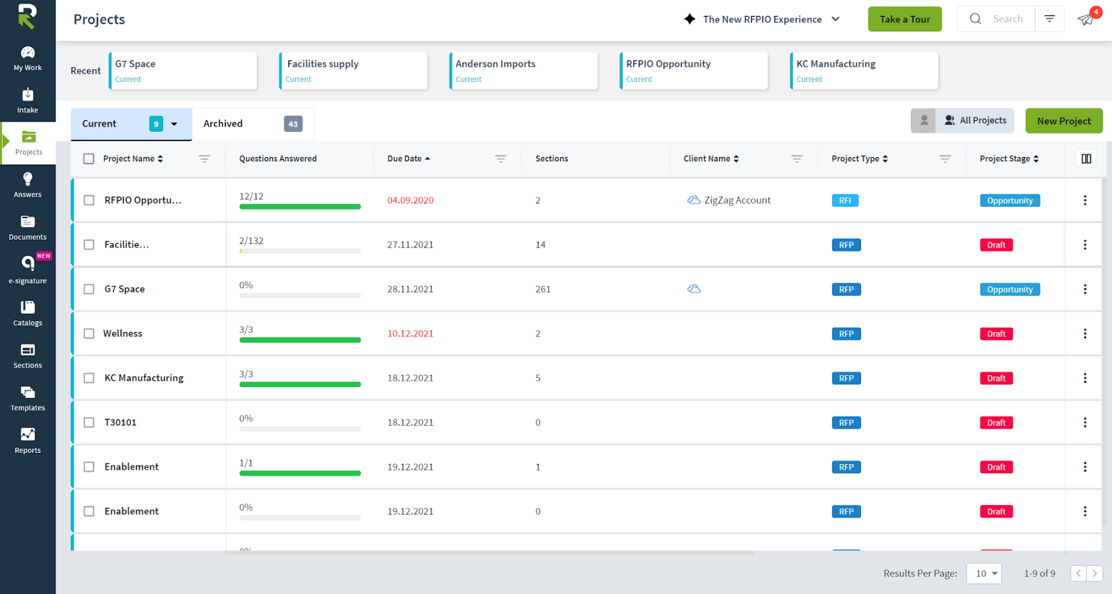
Task: Open actions menu for Facilities row
Action: [1085, 245]
